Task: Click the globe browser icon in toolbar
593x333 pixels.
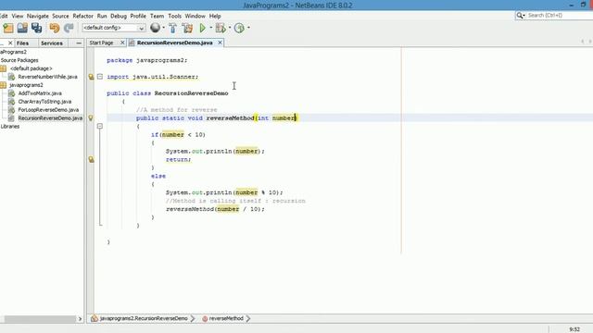Action: [155, 28]
